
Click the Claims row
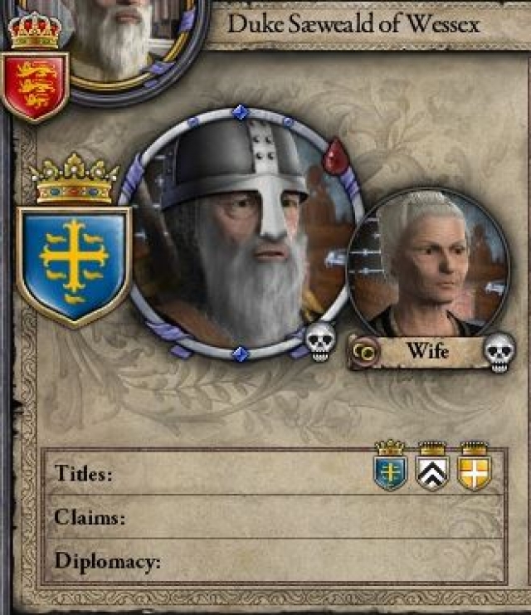tap(275, 517)
